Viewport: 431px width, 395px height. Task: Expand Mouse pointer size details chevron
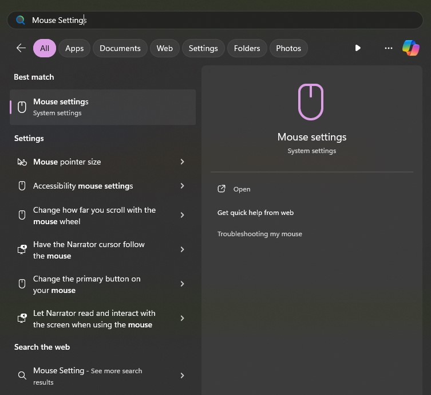click(182, 162)
